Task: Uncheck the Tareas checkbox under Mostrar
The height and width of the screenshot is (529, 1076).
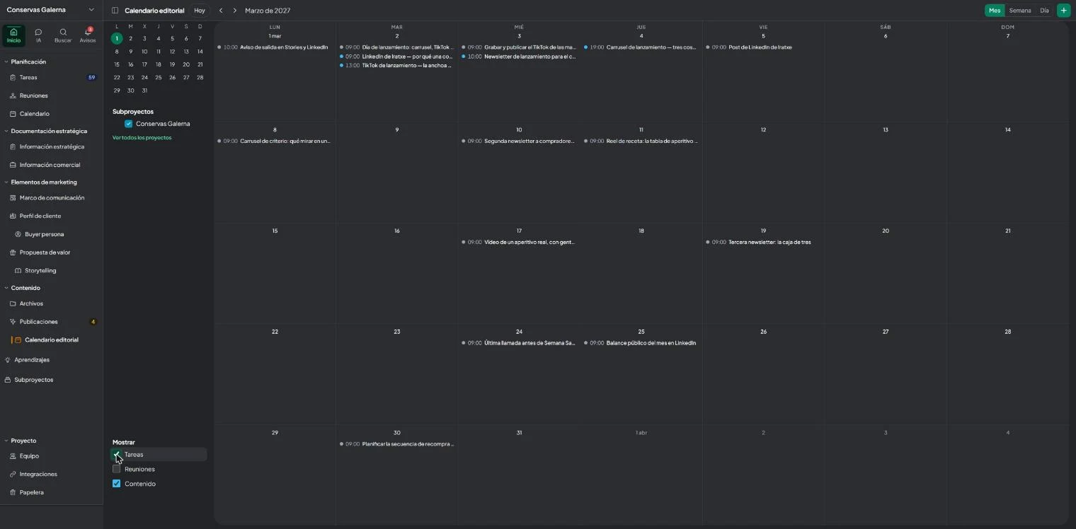Action: click(x=117, y=455)
